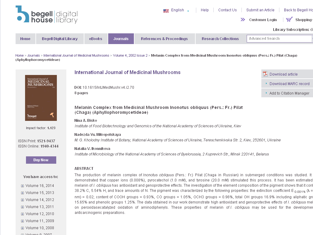The height and width of the screenshot is (235, 313).
Task: Click the ABSTRACT heading
Action: coord(84,169)
